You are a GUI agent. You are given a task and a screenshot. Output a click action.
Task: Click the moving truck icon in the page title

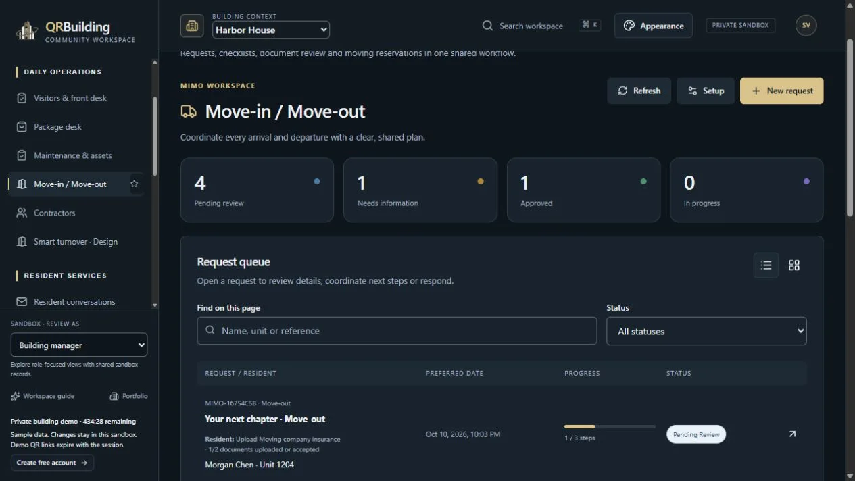click(x=189, y=111)
